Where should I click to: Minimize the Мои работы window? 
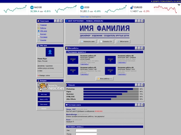136,48
